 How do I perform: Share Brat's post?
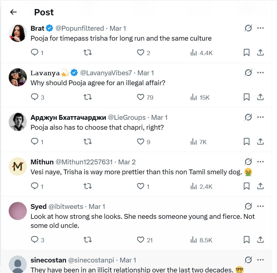(260, 53)
